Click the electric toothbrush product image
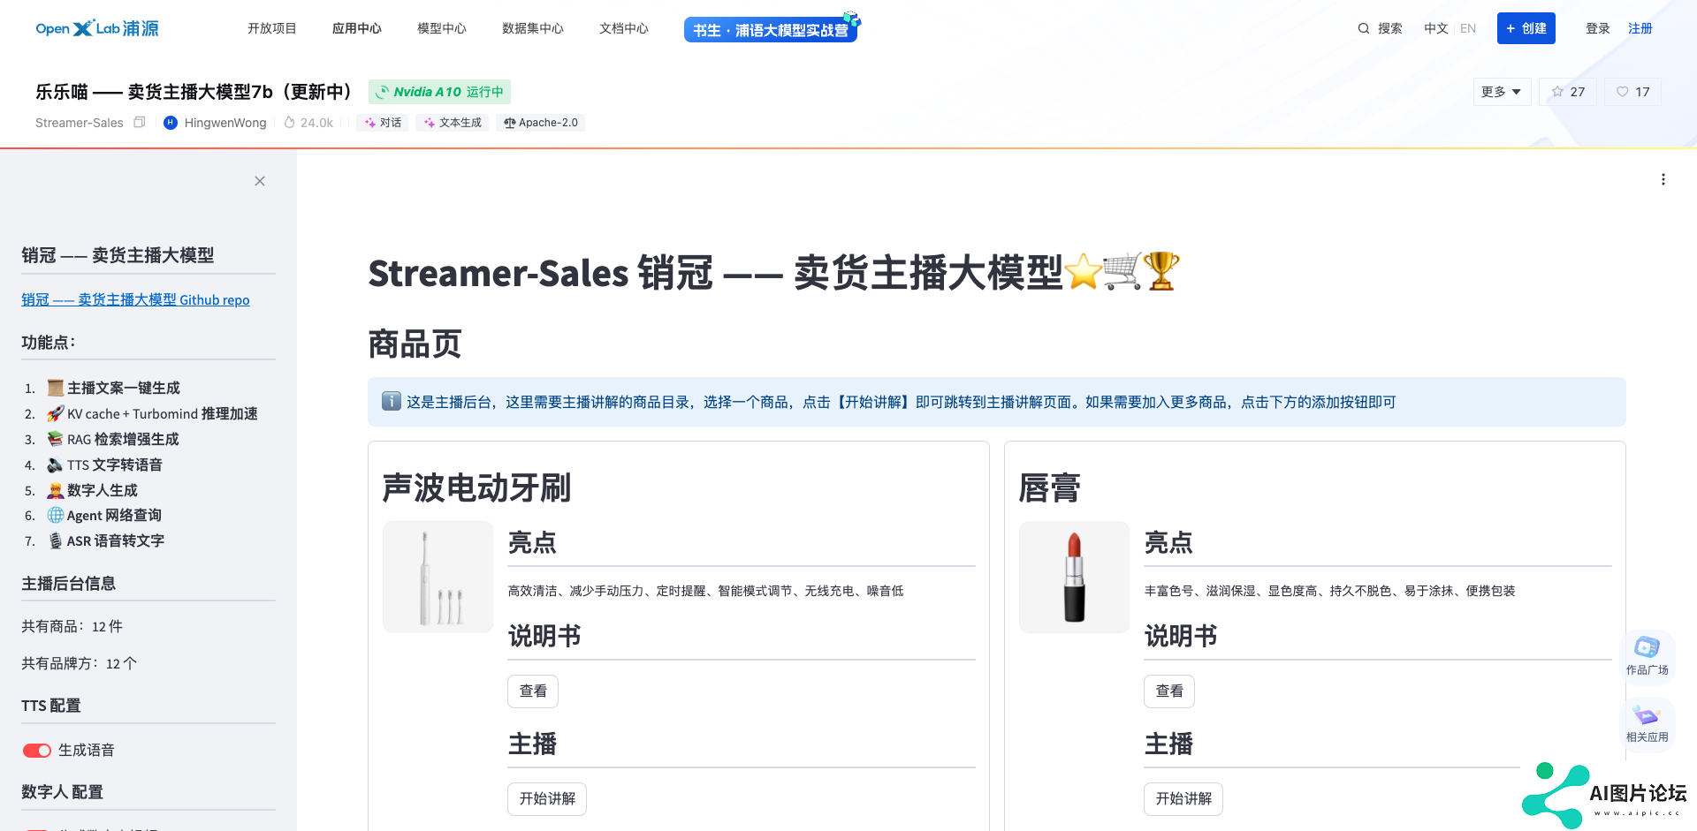1697x831 pixels. (x=438, y=577)
